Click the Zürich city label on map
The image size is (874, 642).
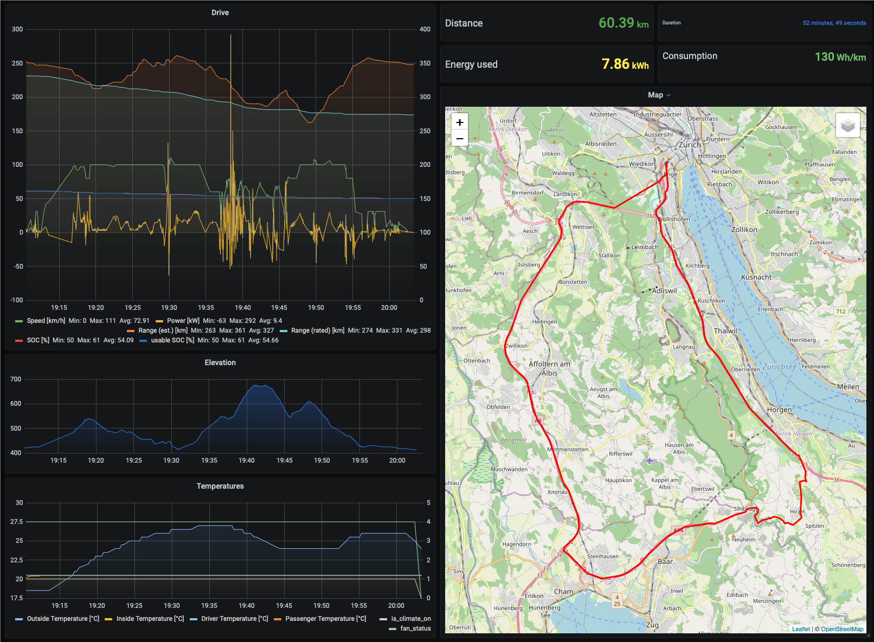(x=690, y=145)
